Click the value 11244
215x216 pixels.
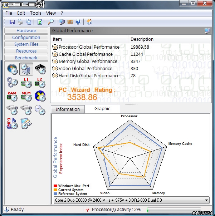tap(137, 54)
